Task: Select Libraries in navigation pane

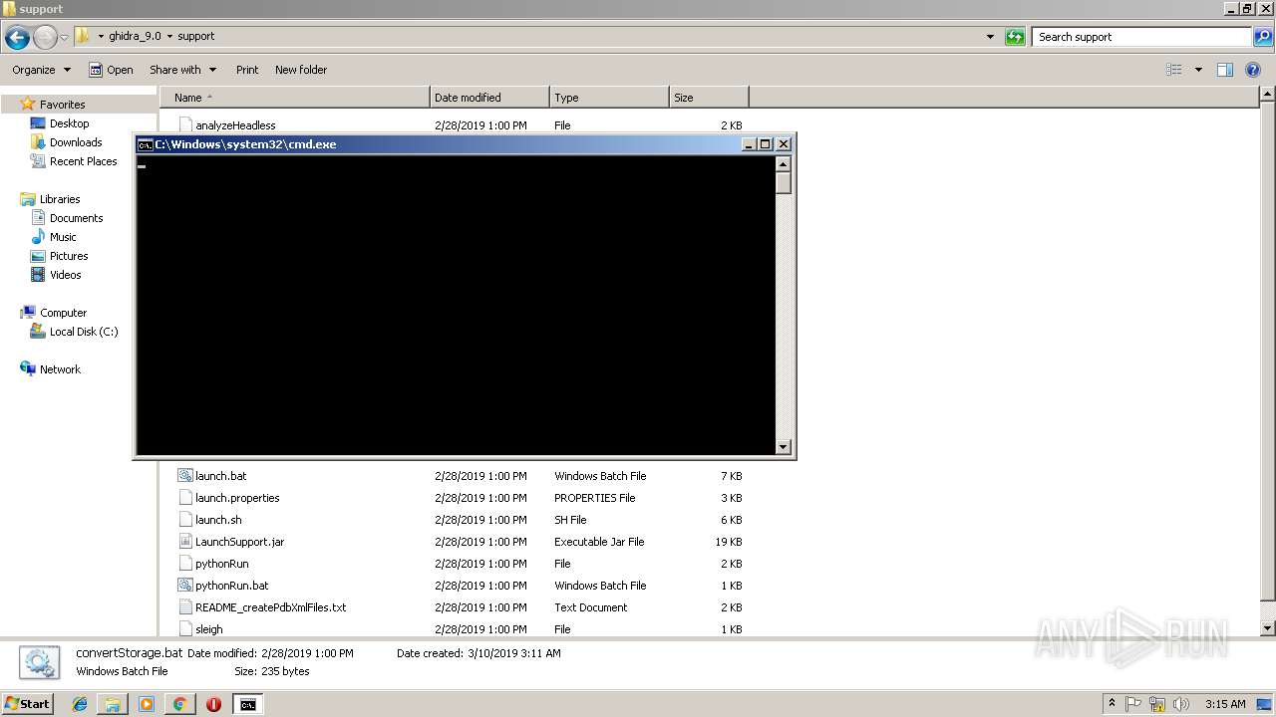Action: [60, 199]
